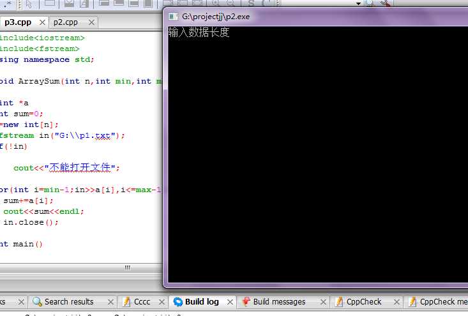468x316 pixels.
Task: Click the include<iostream> code line
Action: point(42,38)
